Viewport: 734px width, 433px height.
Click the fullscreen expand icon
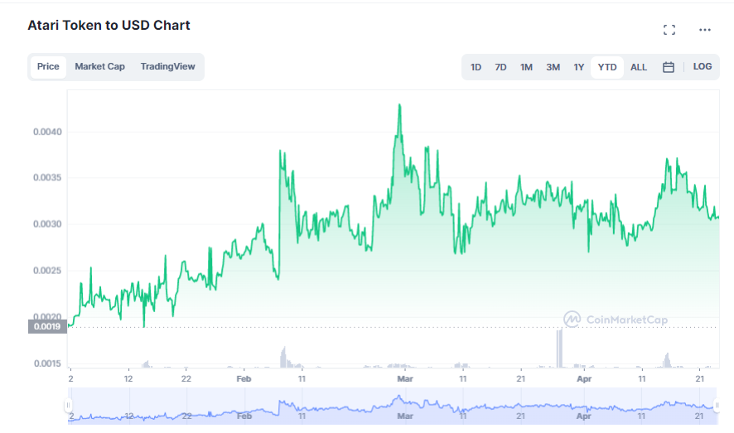pyautogui.click(x=669, y=30)
